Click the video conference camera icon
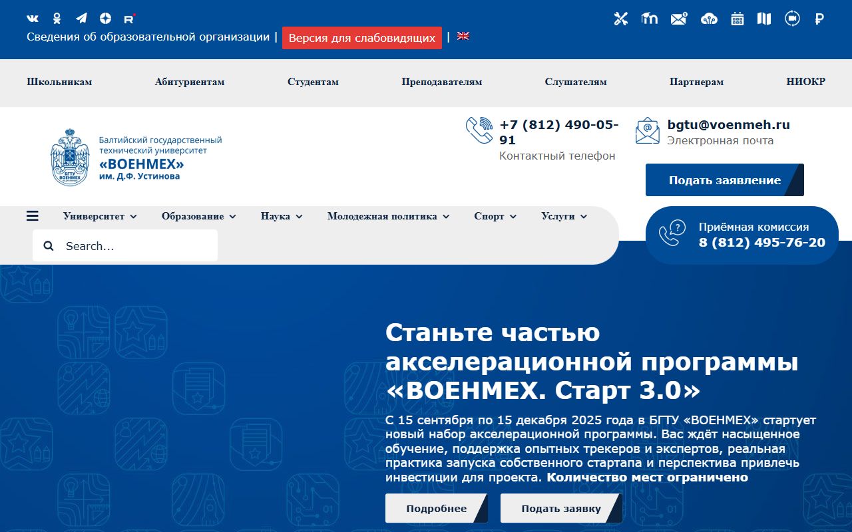852x532 pixels. pyautogui.click(x=792, y=19)
